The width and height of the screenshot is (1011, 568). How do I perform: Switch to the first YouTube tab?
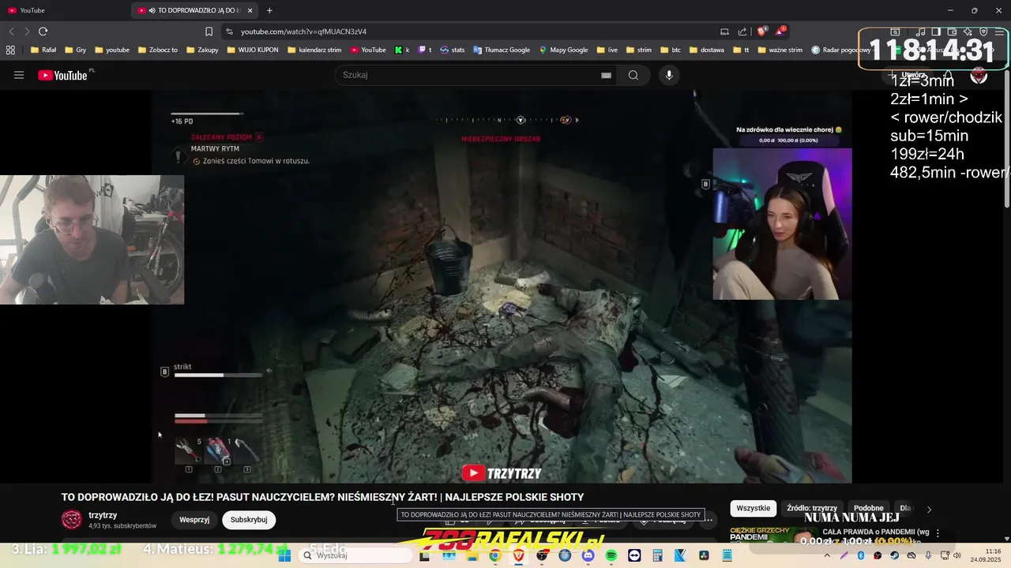click(65, 10)
